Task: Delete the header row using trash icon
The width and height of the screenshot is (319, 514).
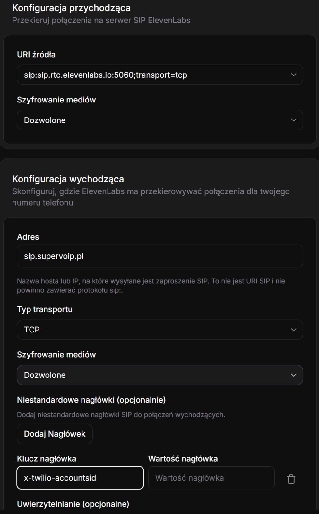Action: (291, 479)
